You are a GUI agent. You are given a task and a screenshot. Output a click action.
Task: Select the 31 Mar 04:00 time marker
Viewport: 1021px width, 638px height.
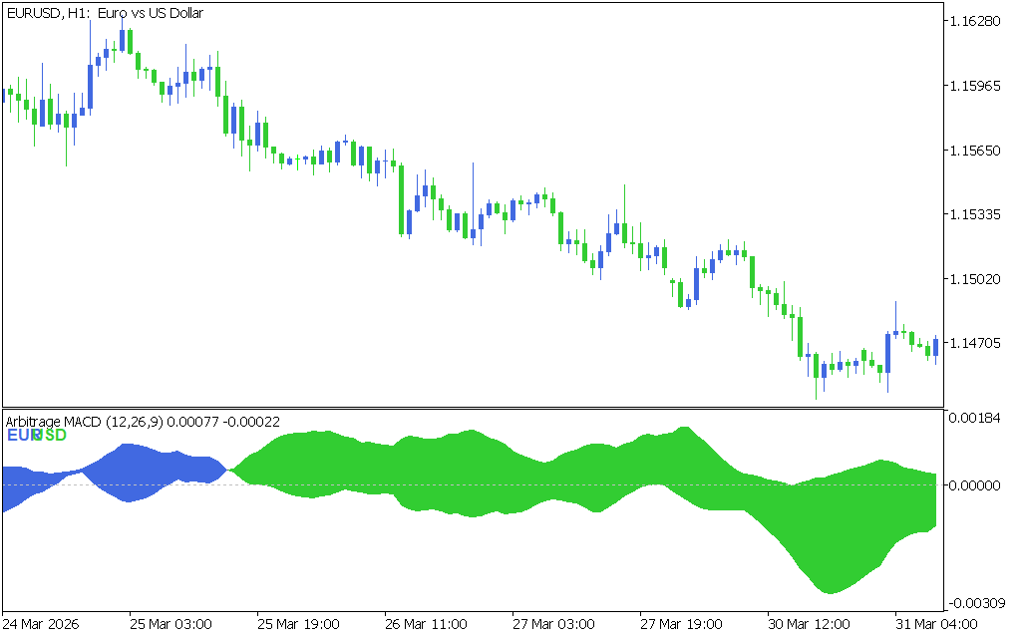(x=935, y=624)
